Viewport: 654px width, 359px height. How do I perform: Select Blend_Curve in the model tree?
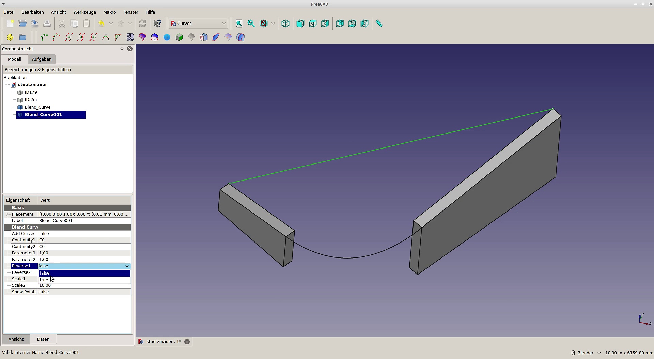(37, 107)
